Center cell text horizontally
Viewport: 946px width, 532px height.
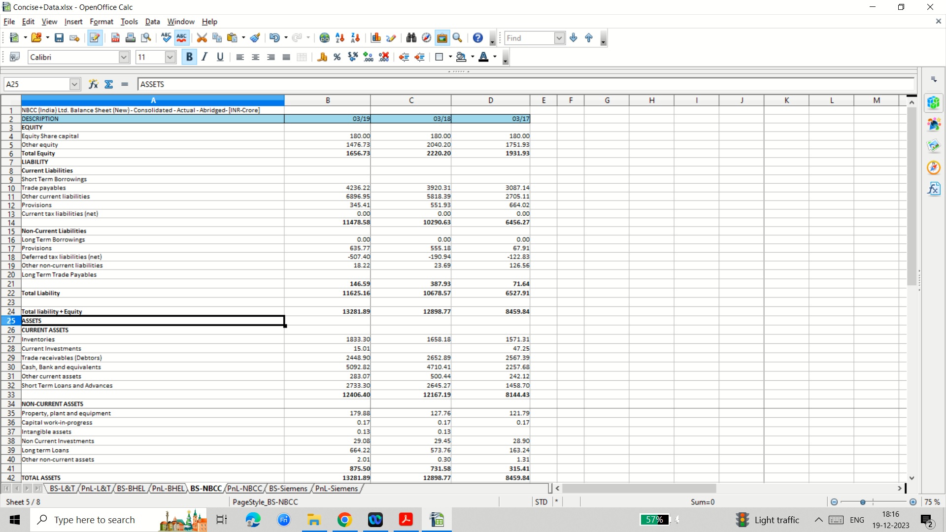[x=255, y=57]
